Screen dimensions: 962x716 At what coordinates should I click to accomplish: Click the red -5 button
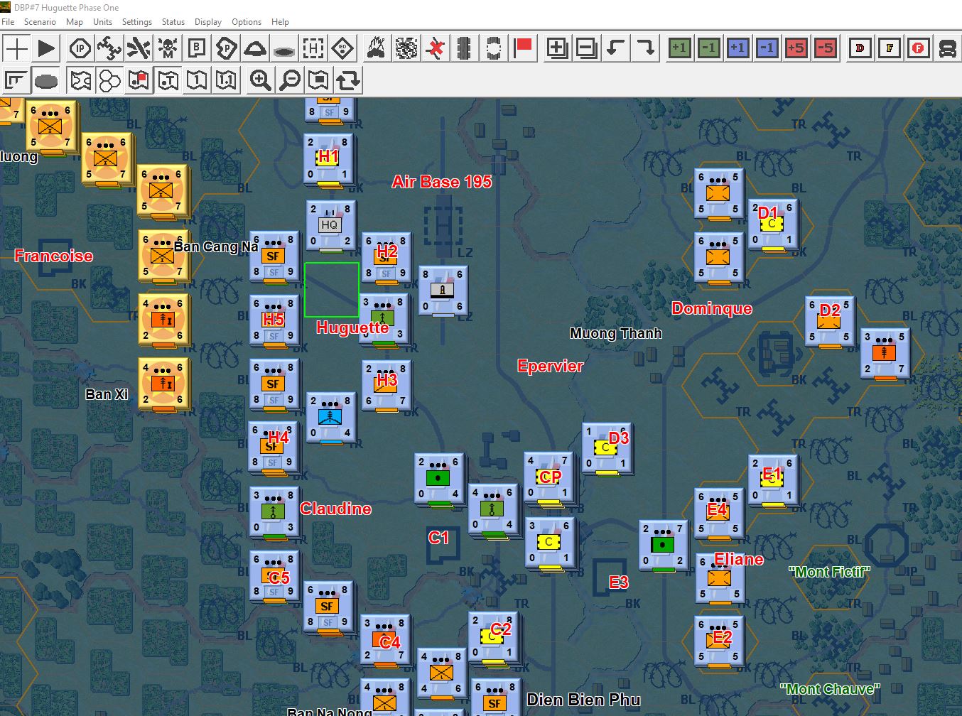(x=825, y=48)
